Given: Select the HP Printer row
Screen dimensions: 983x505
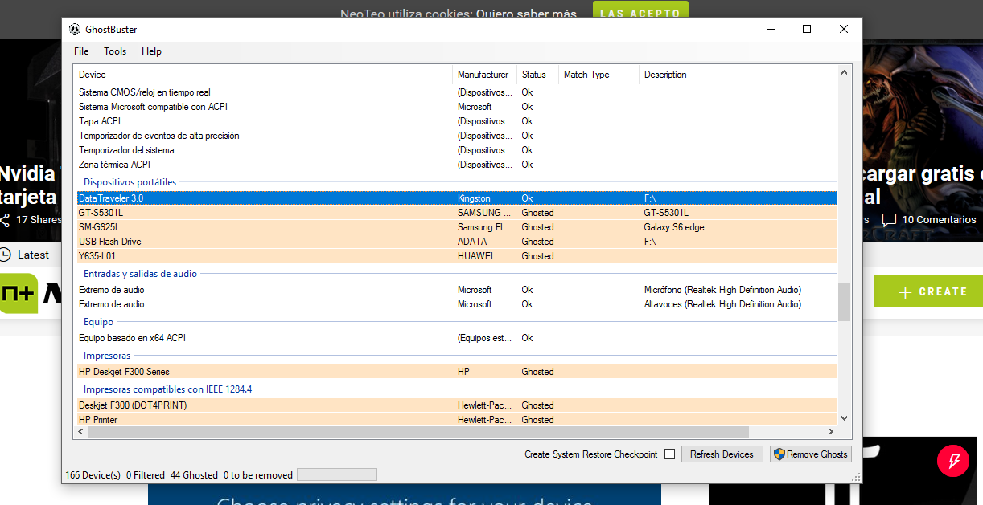Looking at the screenshot, I should coord(457,420).
